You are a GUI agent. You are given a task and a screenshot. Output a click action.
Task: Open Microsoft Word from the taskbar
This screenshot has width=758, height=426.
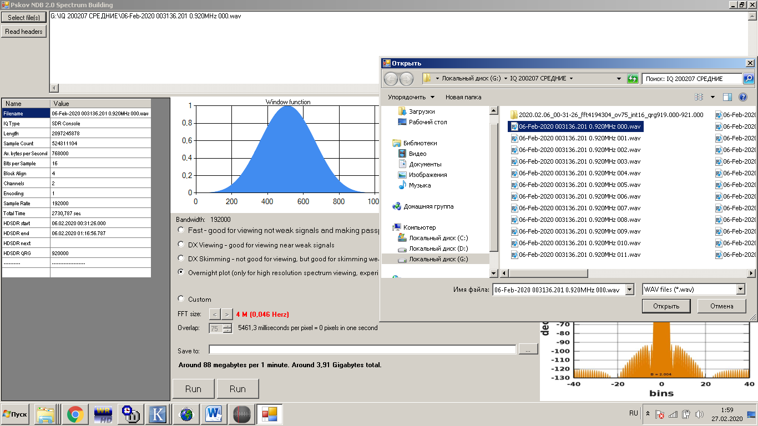point(214,414)
